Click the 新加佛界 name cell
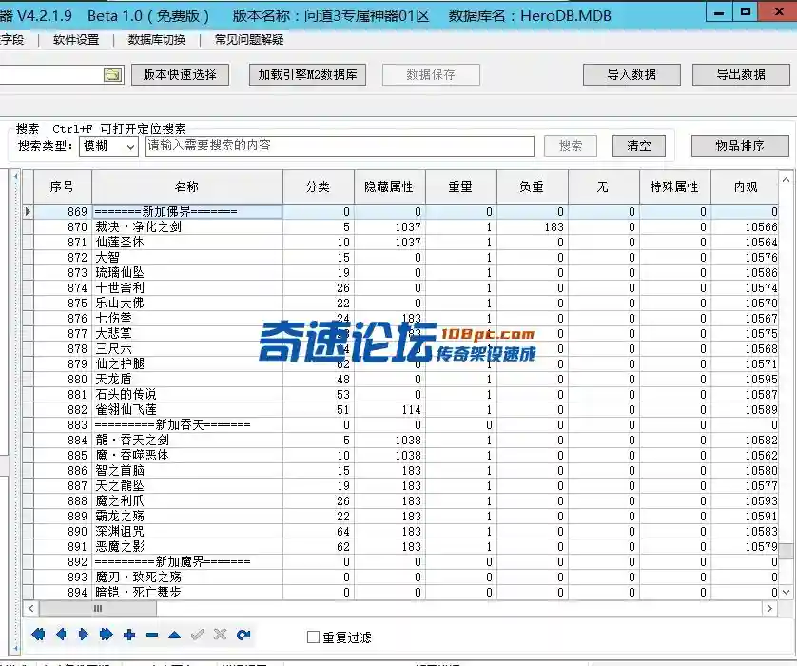Screen dimensions: 797x666 [x=187, y=211]
